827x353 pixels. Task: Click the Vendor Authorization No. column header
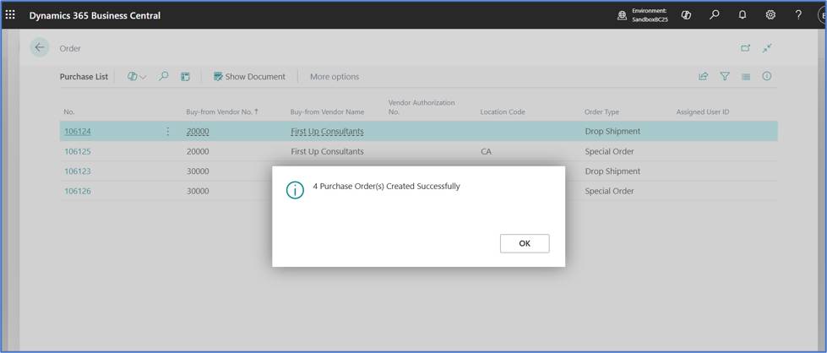click(x=422, y=107)
